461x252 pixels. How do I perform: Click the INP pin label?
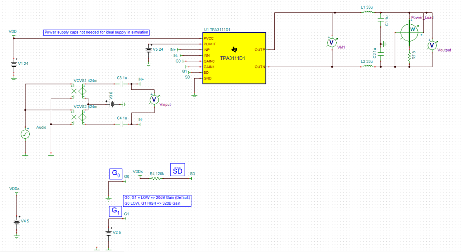207,50
